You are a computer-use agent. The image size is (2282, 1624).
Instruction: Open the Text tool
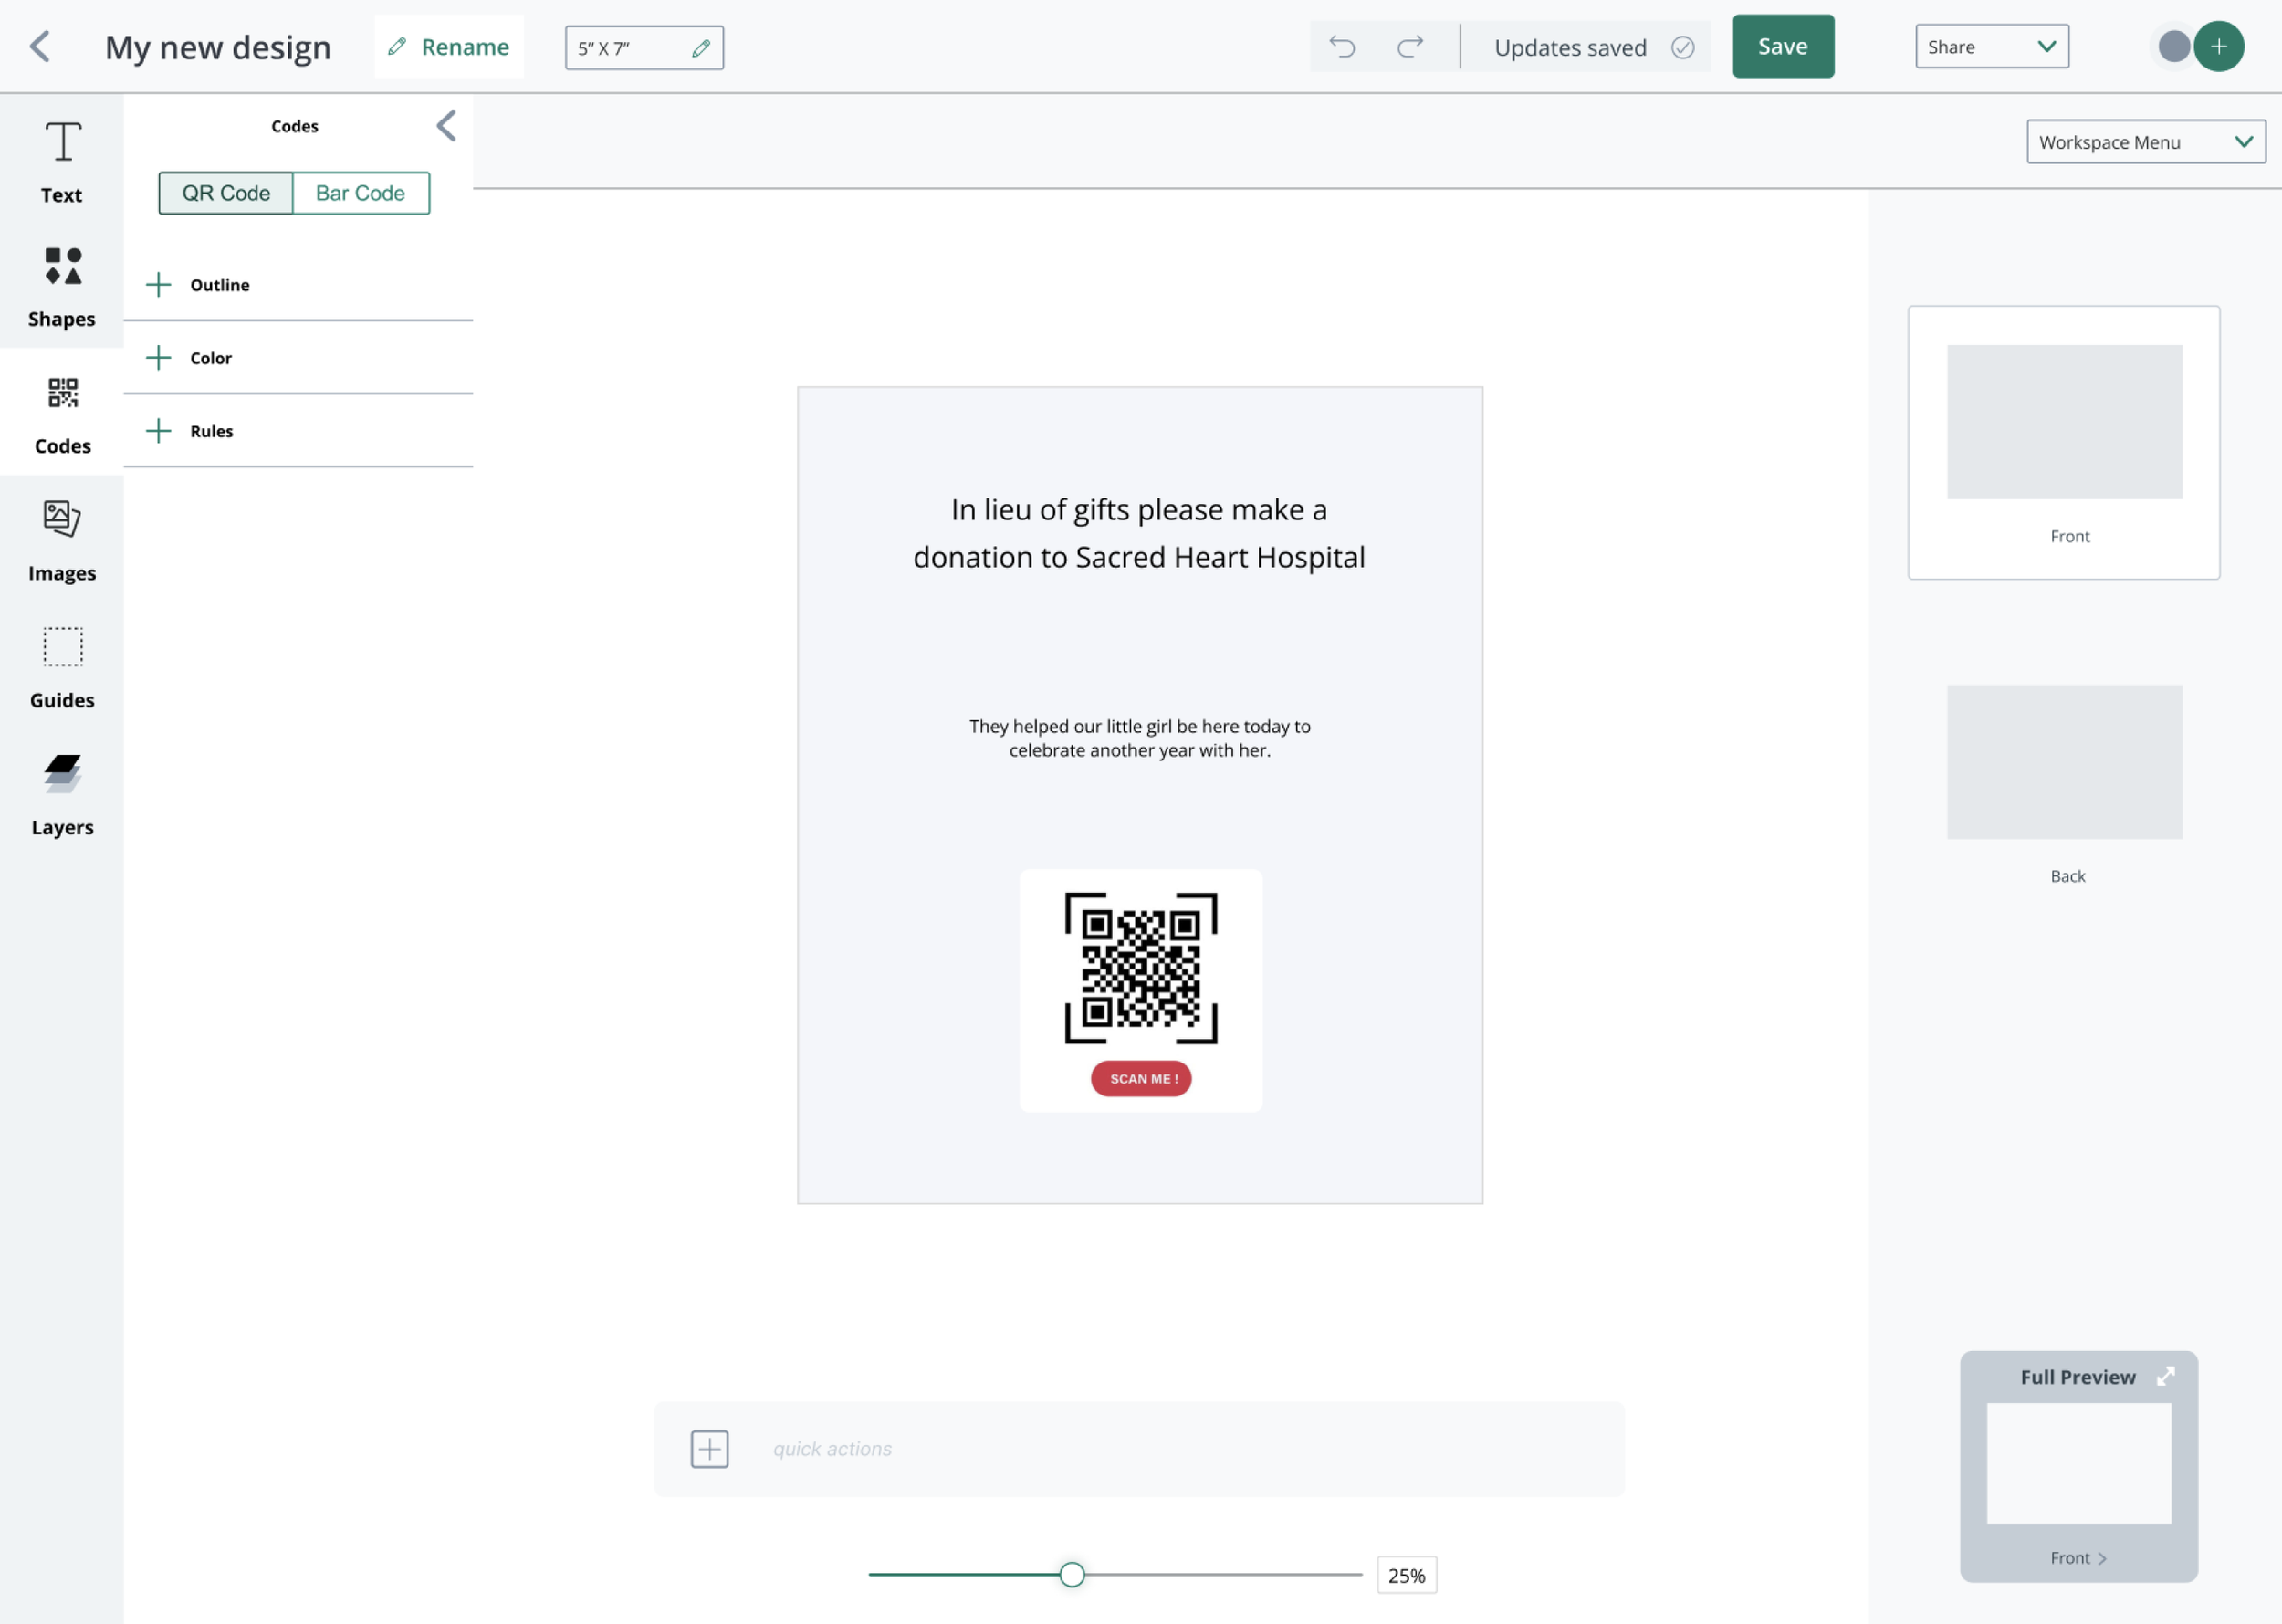point(62,162)
